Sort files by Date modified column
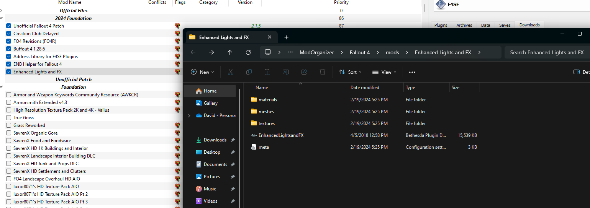 click(365, 88)
